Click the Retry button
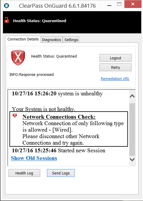 [116, 67]
